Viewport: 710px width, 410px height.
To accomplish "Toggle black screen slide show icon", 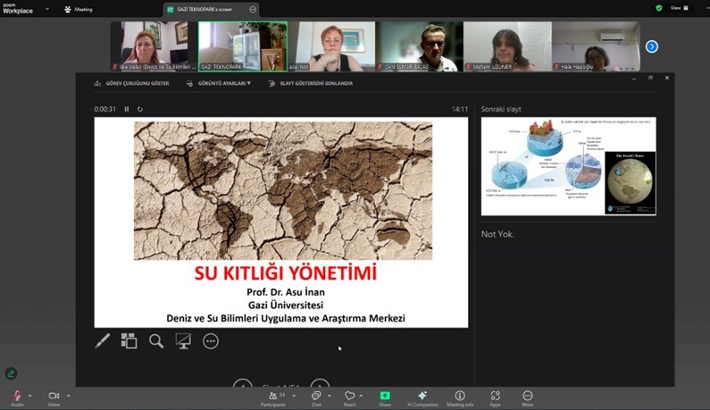I will 183,341.
